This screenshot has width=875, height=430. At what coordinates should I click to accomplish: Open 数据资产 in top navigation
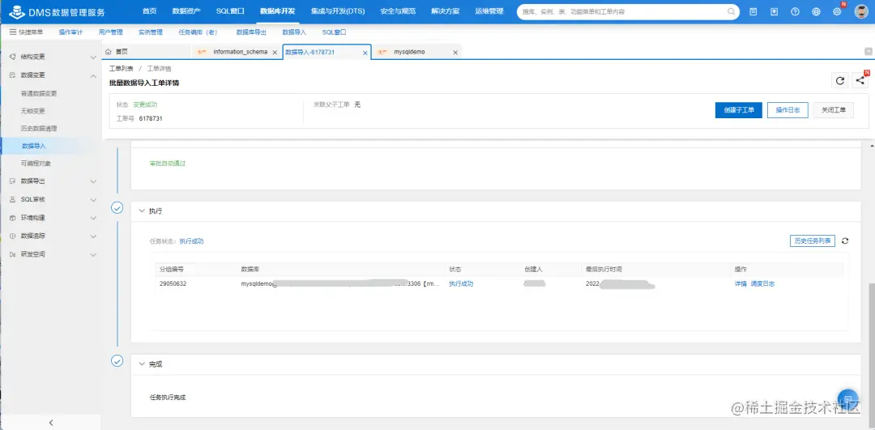coord(186,11)
